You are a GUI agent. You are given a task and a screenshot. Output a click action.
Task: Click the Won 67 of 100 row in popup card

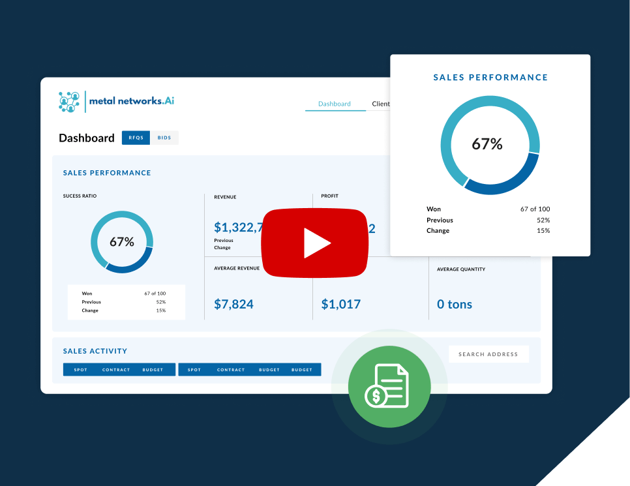pos(488,209)
